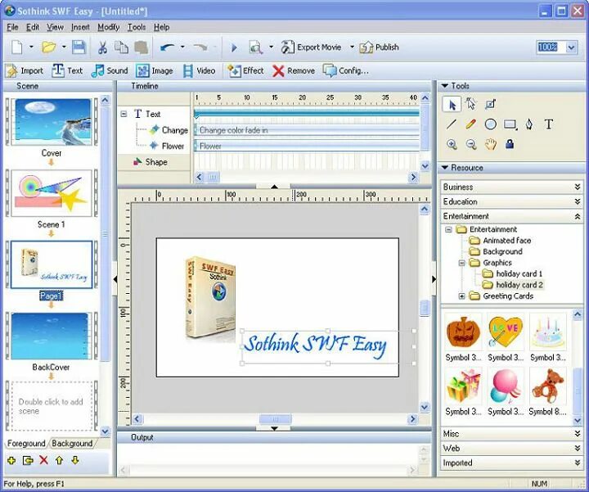The height and width of the screenshot is (492, 589).
Task: Click the Effect button
Action: click(245, 70)
